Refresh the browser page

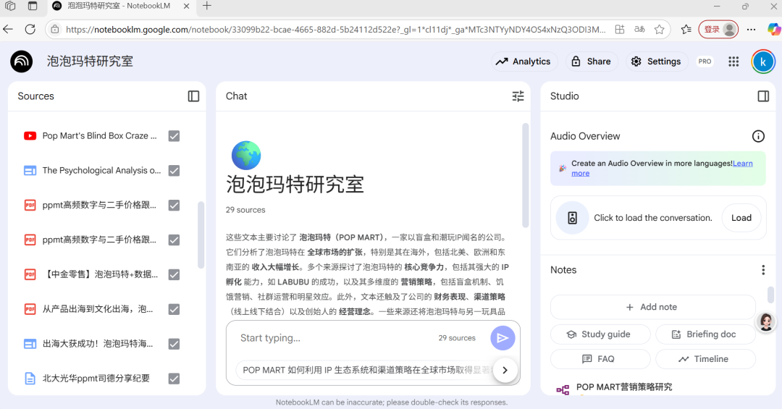[x=30, y=30]
